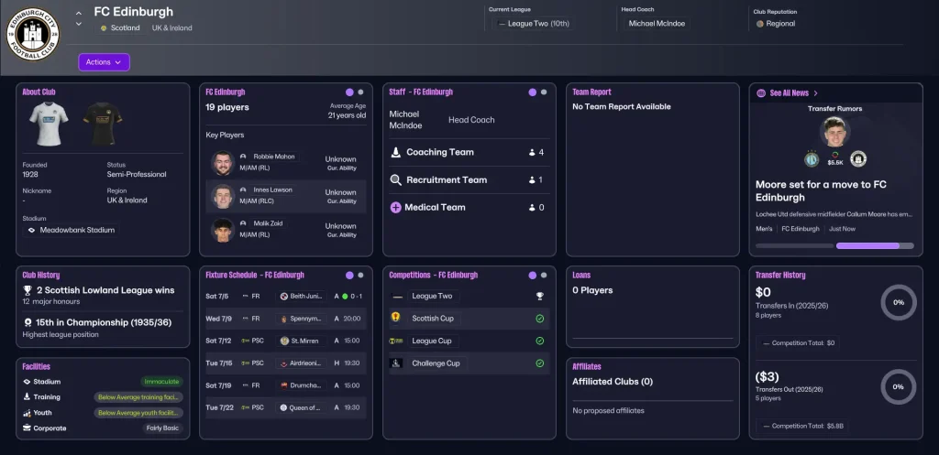
Task: Click the Drumchapel club badge icon
Action: (284, 385)
